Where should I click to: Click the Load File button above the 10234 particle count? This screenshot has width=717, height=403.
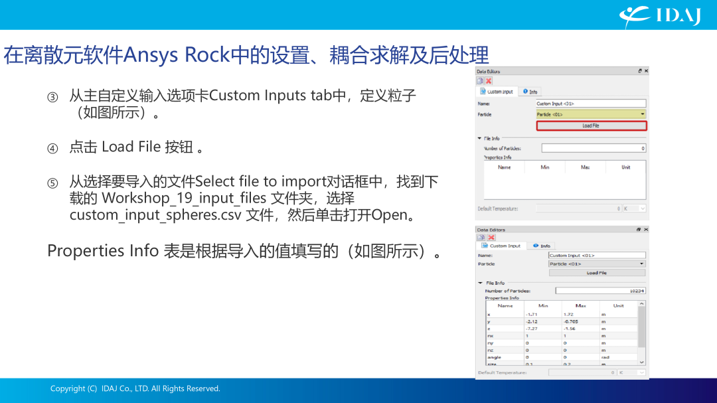(597, 273)
